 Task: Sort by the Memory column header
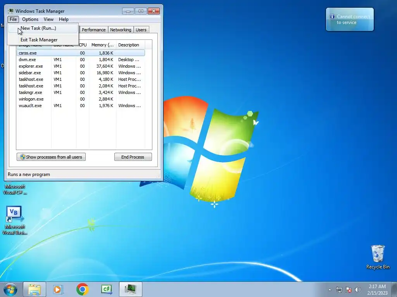tap(102, 45)
